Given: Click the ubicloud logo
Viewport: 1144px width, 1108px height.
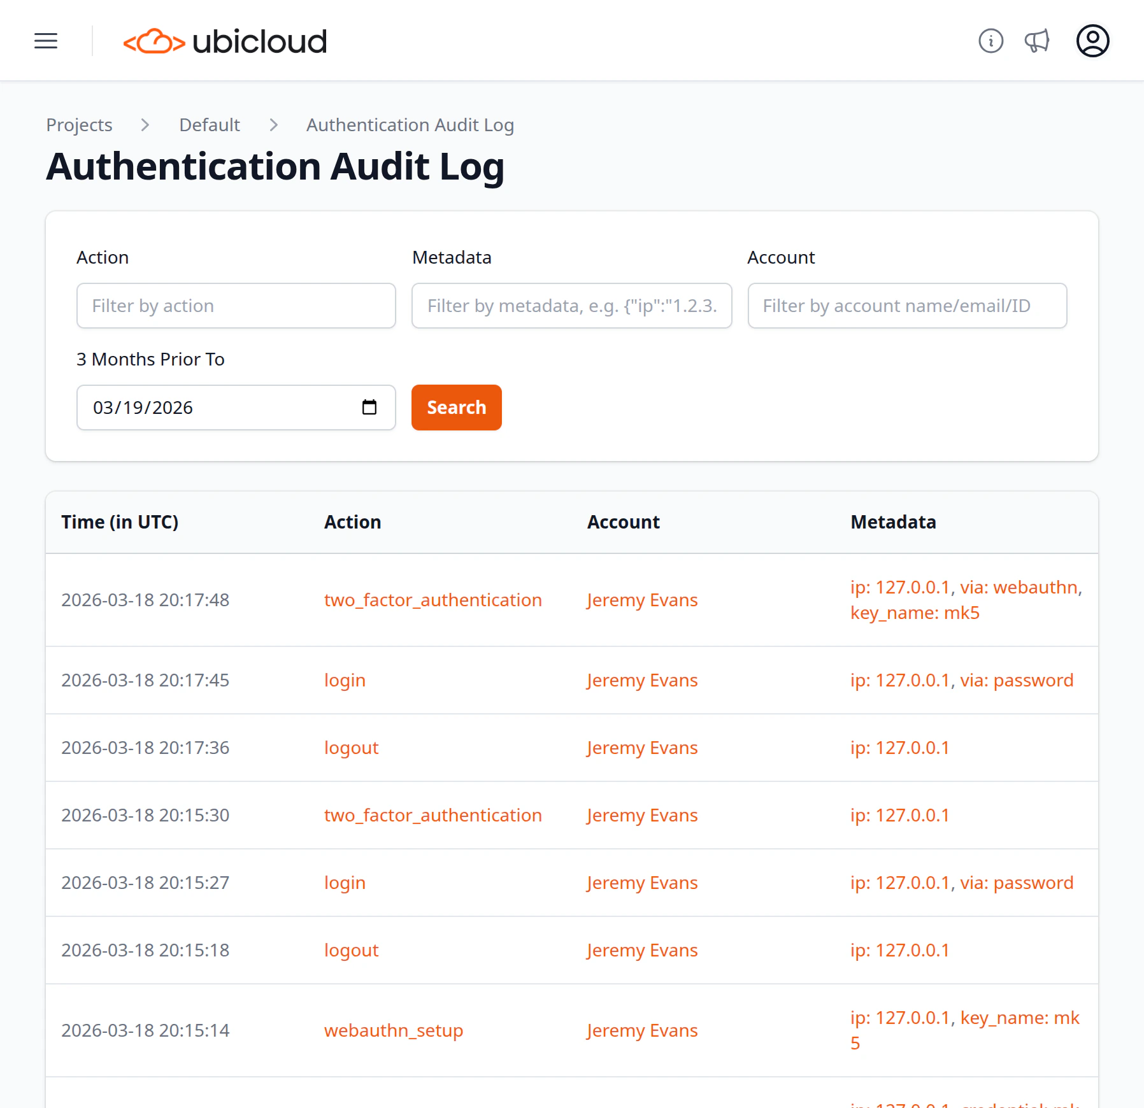Looking at the screenshot, I should coord(224,41).
